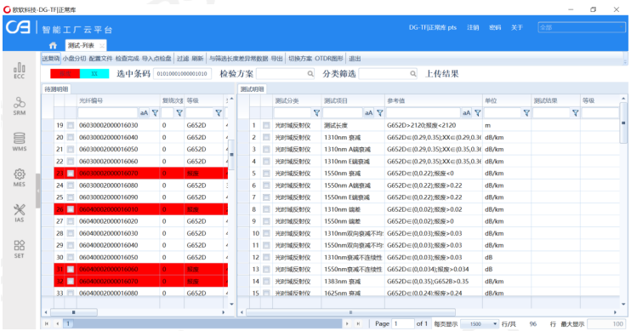Click aA case filter for 光纤编号 column
The width and height of the screenshot is (631, 331).
point(144,113)
